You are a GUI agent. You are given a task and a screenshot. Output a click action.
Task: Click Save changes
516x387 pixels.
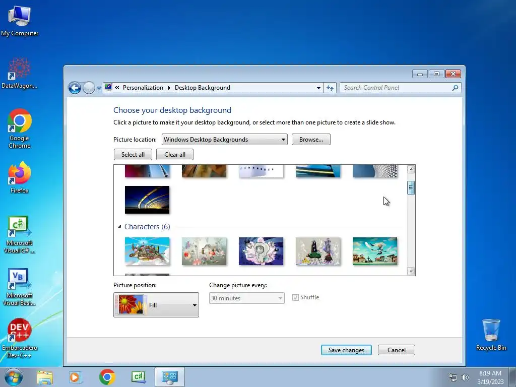[x=346, y=350]
